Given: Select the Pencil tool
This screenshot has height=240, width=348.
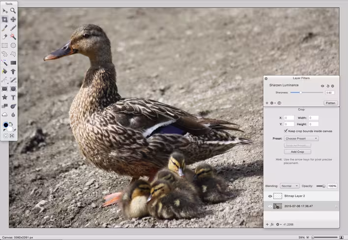Looking at the screenshot, I should coord(13,28).
